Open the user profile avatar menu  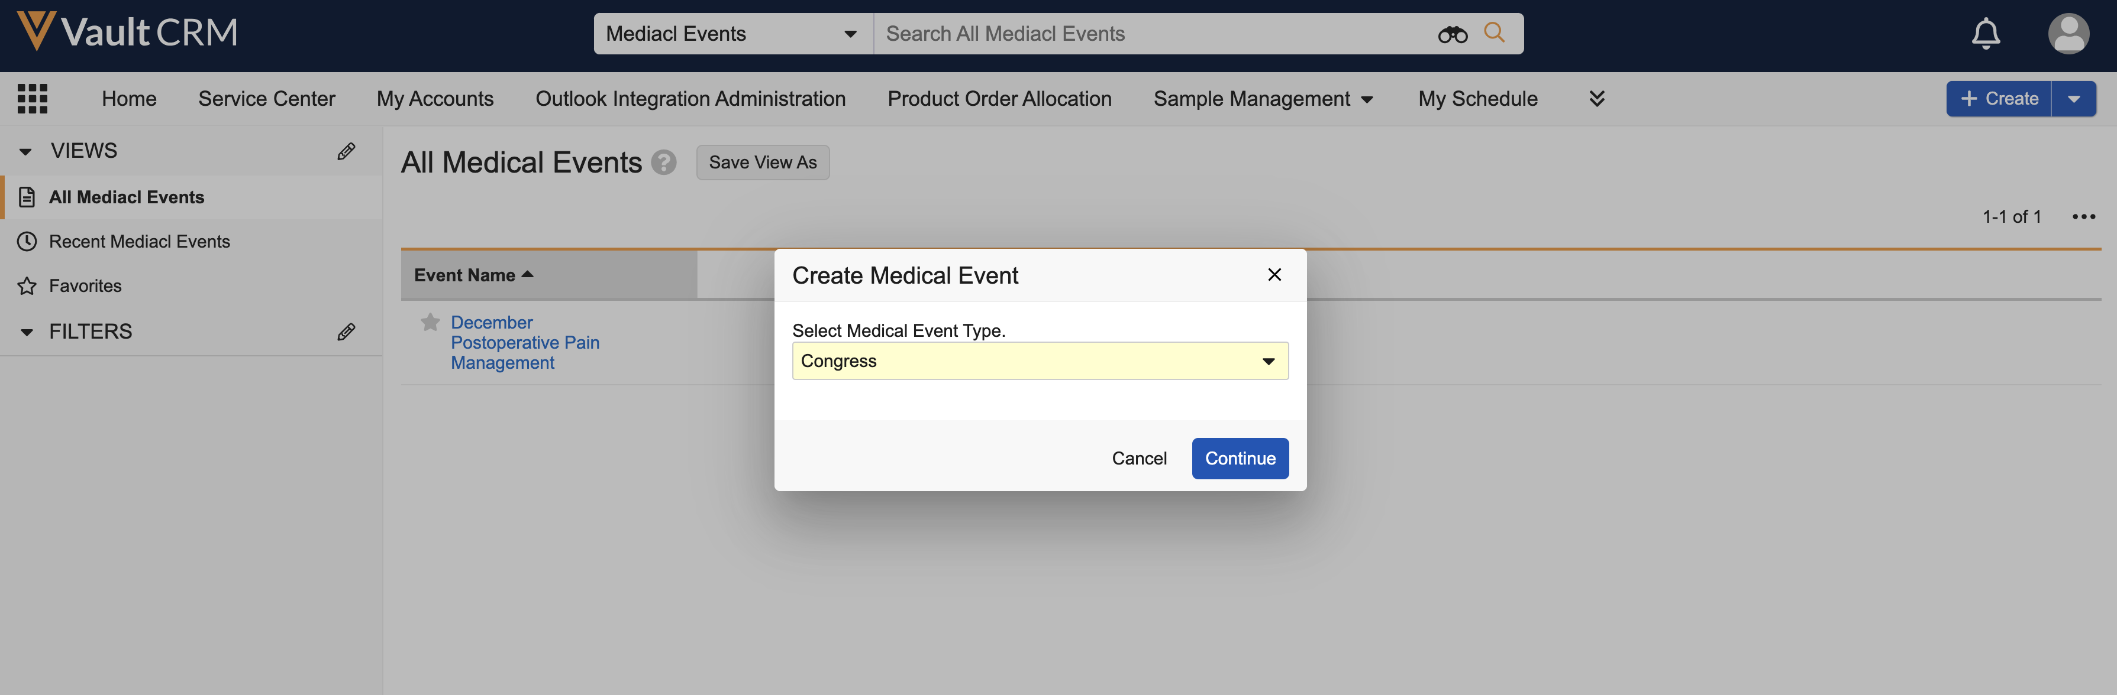(x=2068, y=34)
